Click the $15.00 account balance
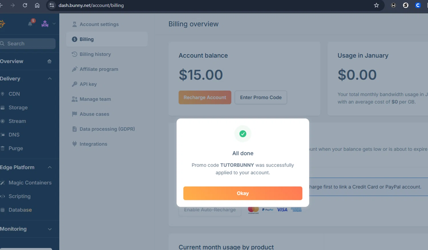This screenshot has width=428, height=250. 201,75
